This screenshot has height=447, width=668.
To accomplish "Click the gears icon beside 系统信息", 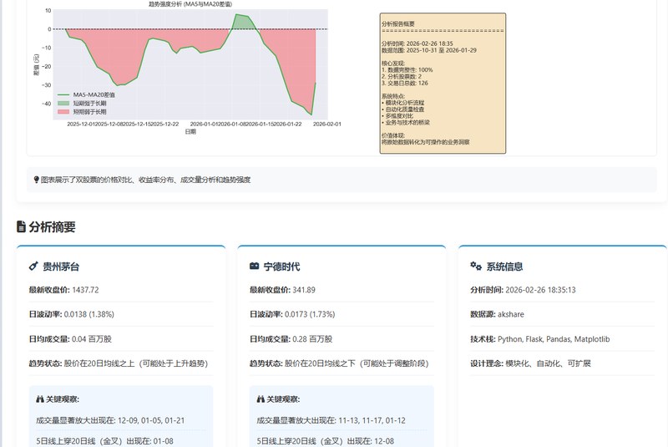I will 476,267.
